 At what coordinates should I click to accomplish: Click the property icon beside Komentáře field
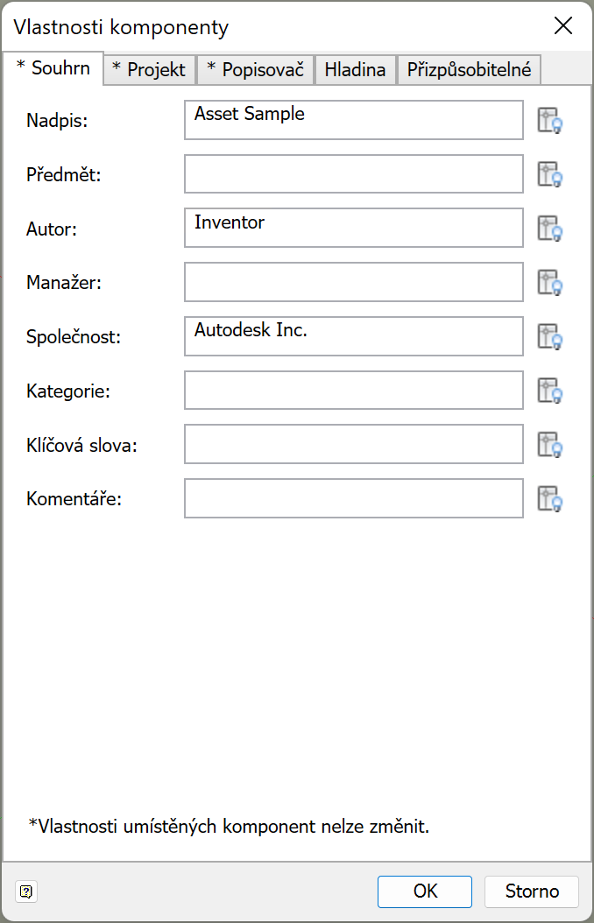(549, 499)
